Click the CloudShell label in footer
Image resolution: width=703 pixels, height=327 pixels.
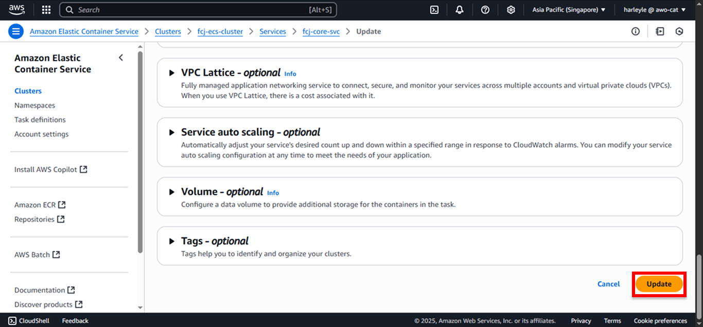34,321
